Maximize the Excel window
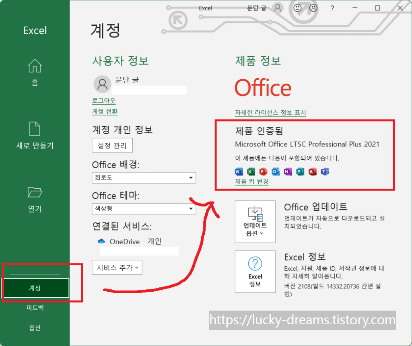Screen dimensions: 412x346 point(377,8)
